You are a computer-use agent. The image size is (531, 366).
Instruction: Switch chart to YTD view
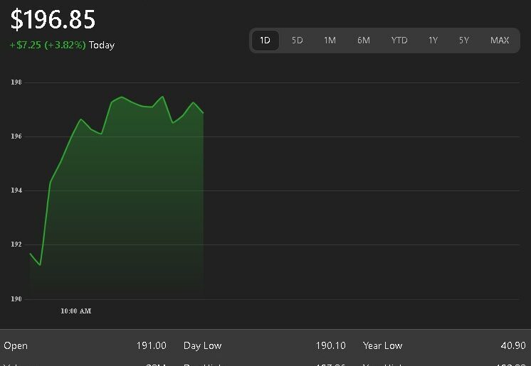[x=399, y=41]
